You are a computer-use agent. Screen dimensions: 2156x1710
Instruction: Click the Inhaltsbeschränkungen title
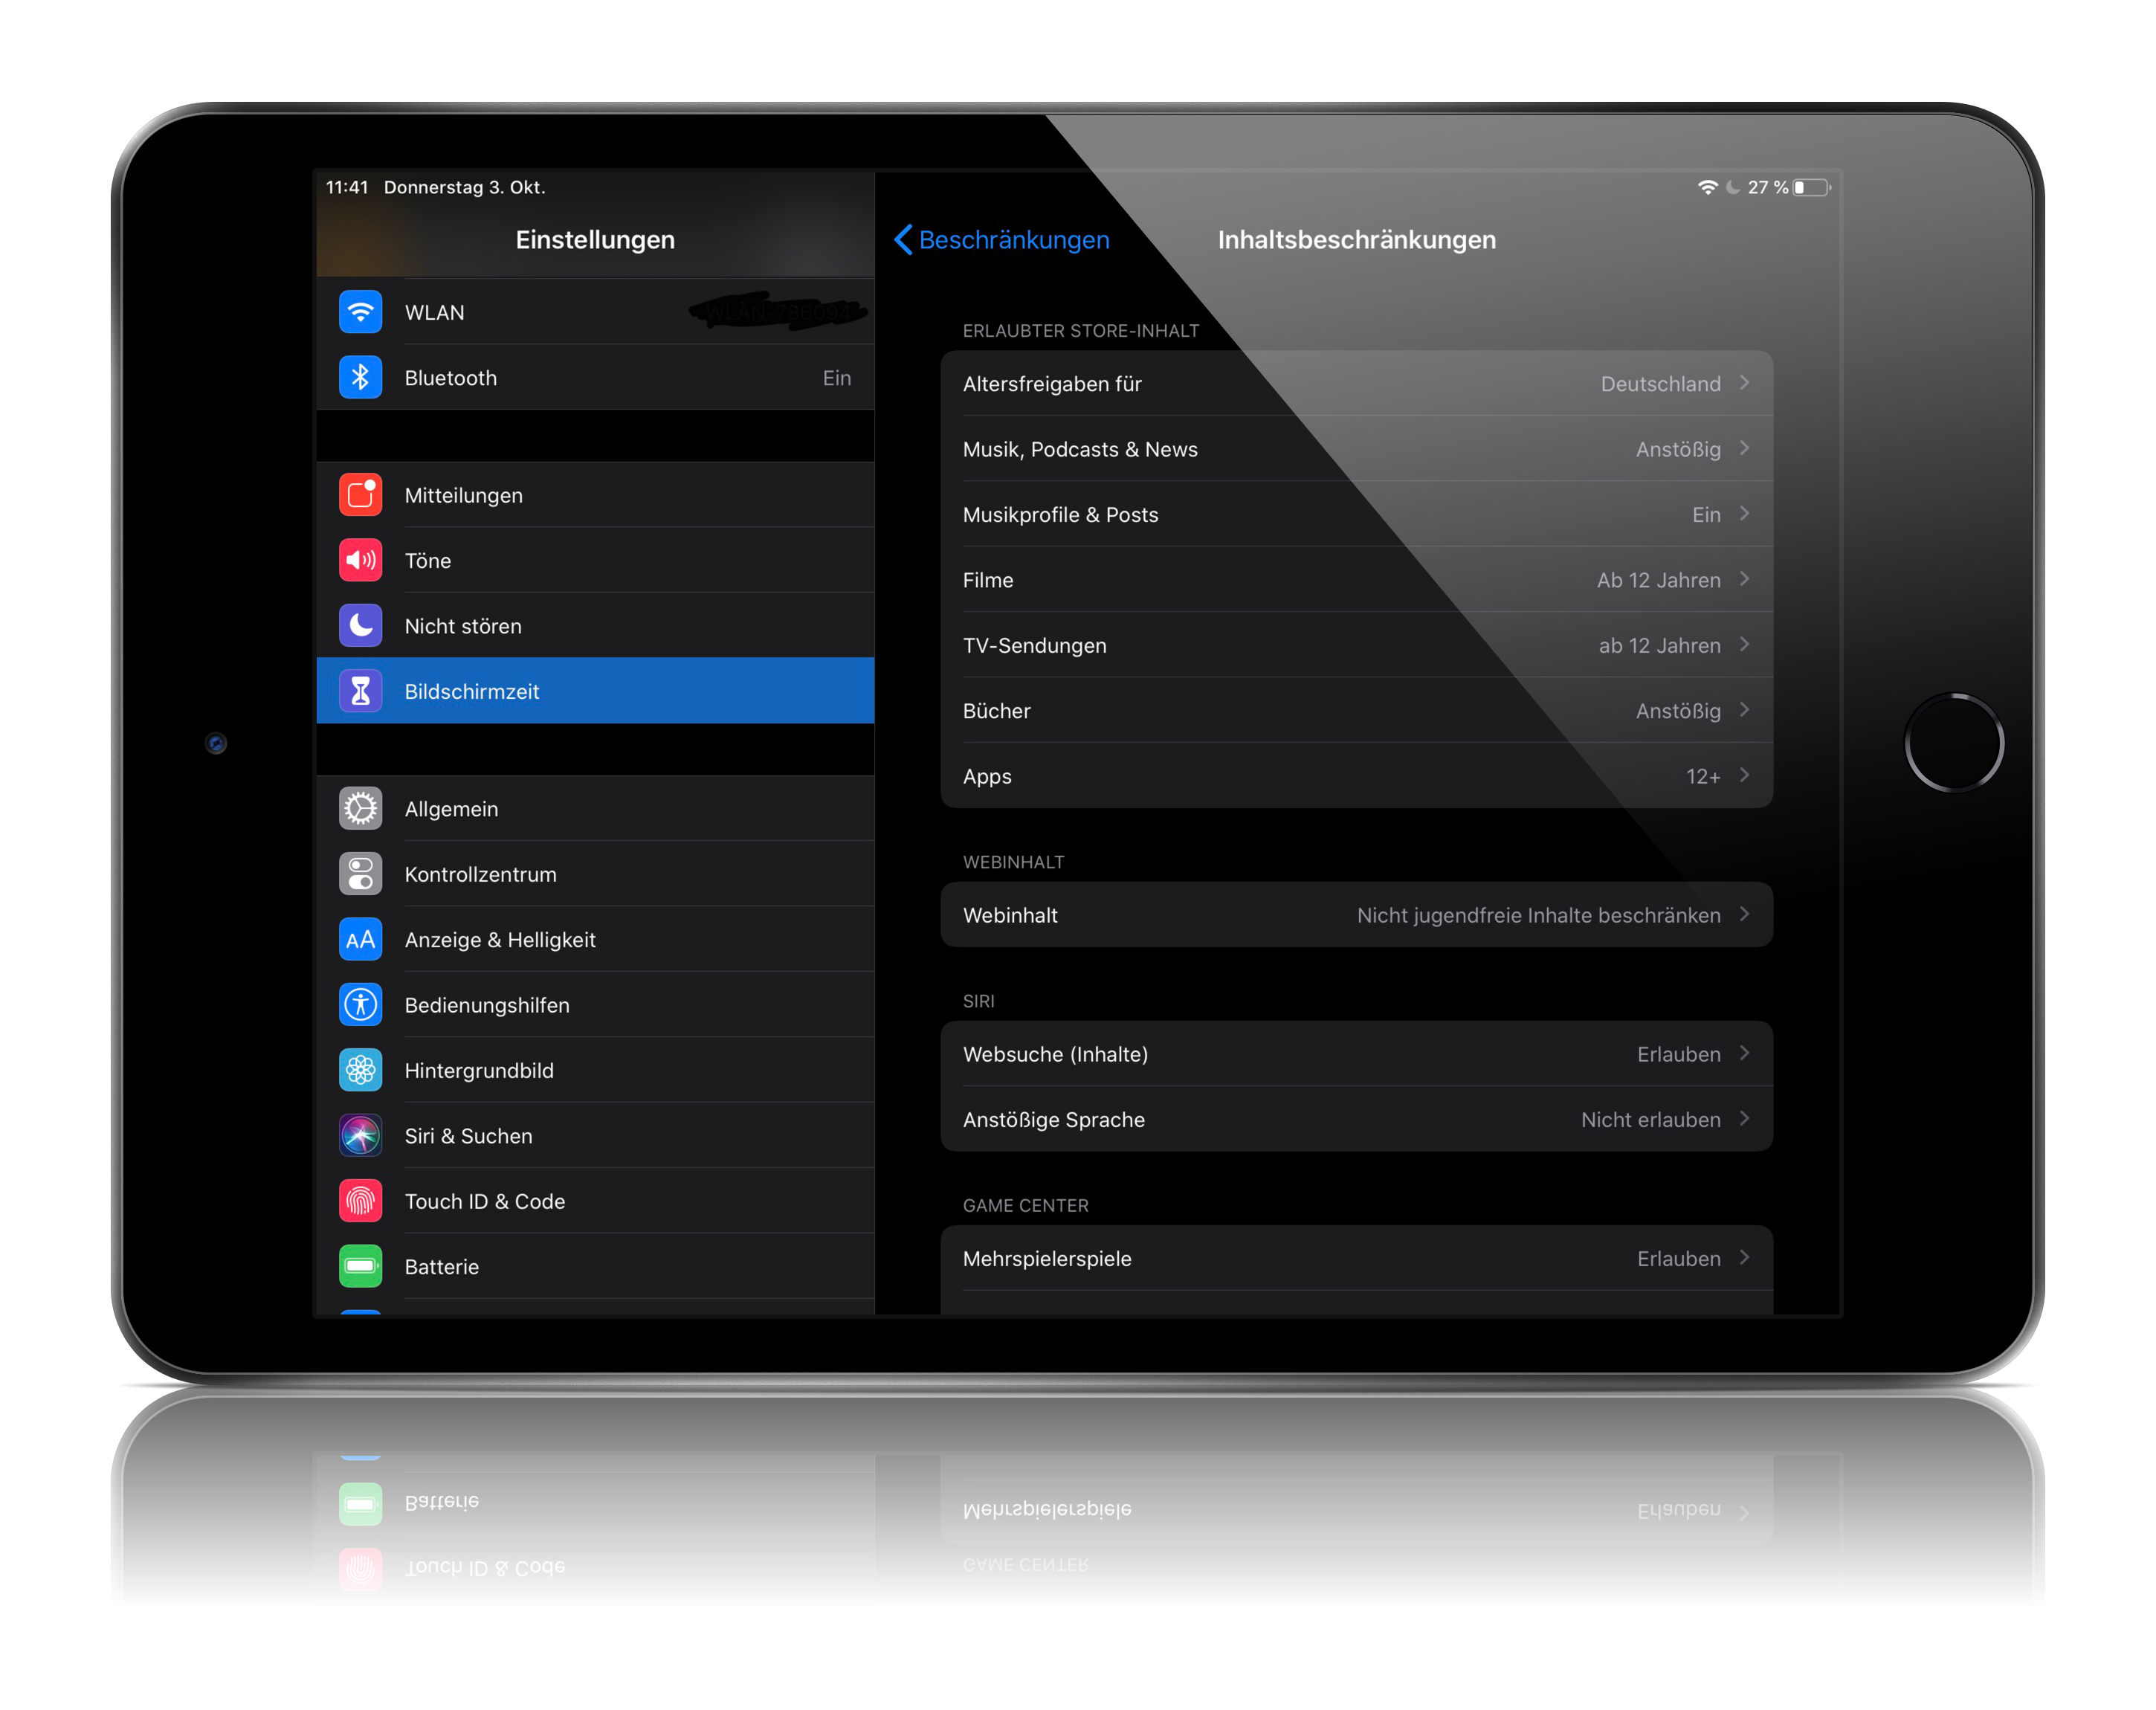pos(1356,240)
